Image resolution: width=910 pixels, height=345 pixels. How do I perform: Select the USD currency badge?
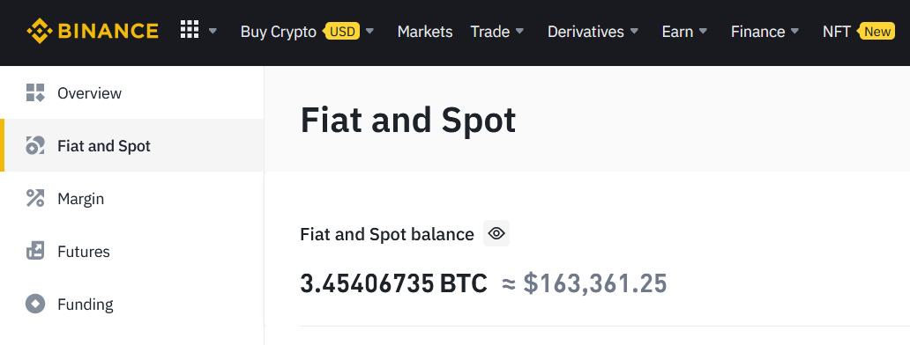342,32
